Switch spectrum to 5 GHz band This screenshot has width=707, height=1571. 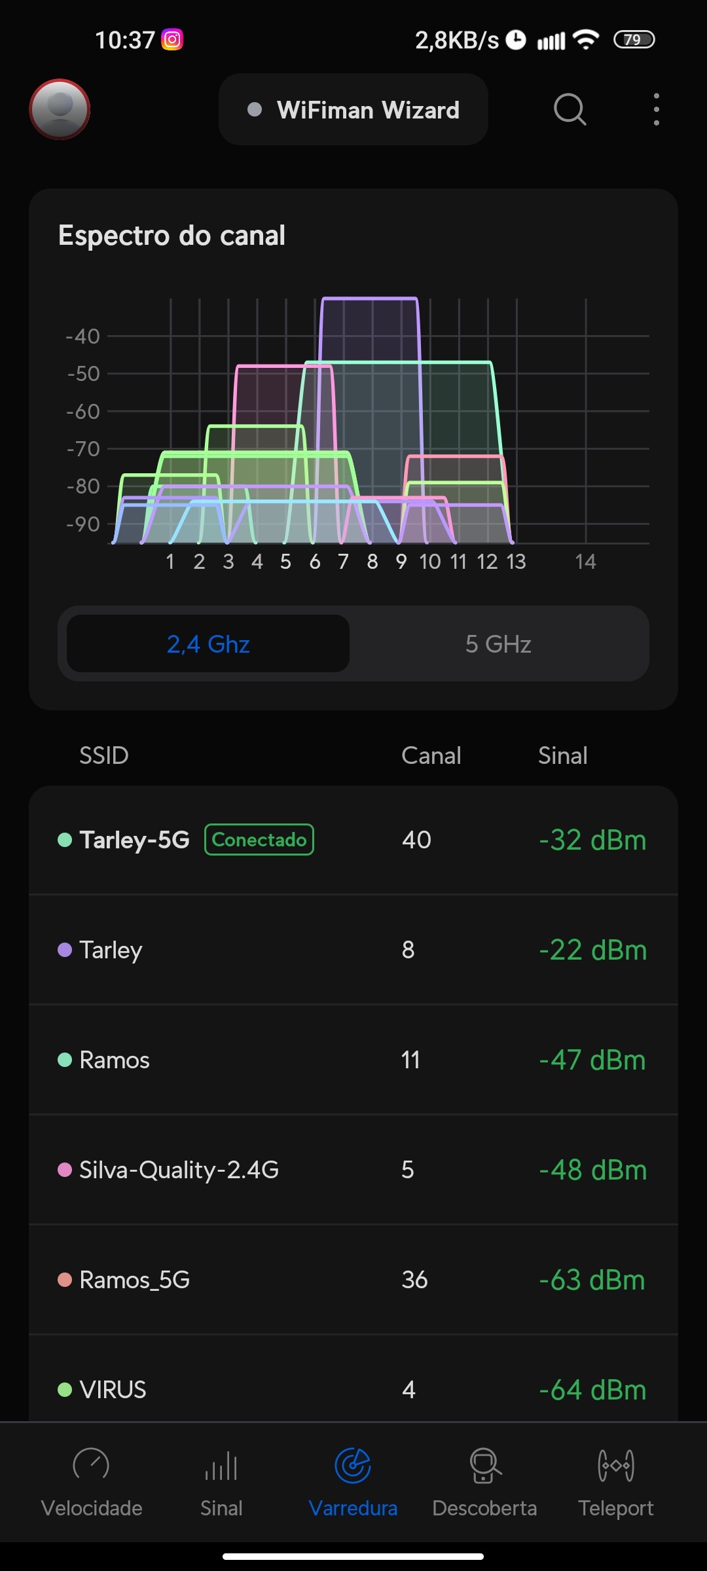point(498,644)
